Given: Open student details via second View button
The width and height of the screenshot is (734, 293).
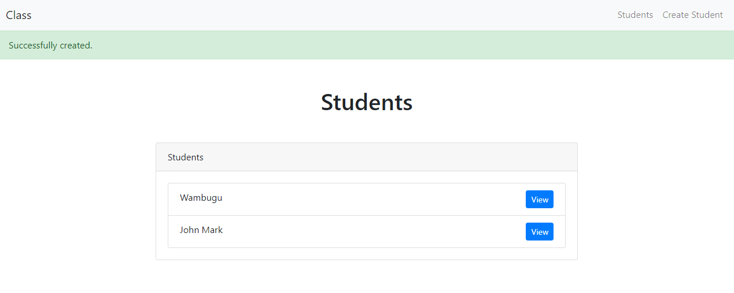Looking at the screenshot, I should click(539, 232).
